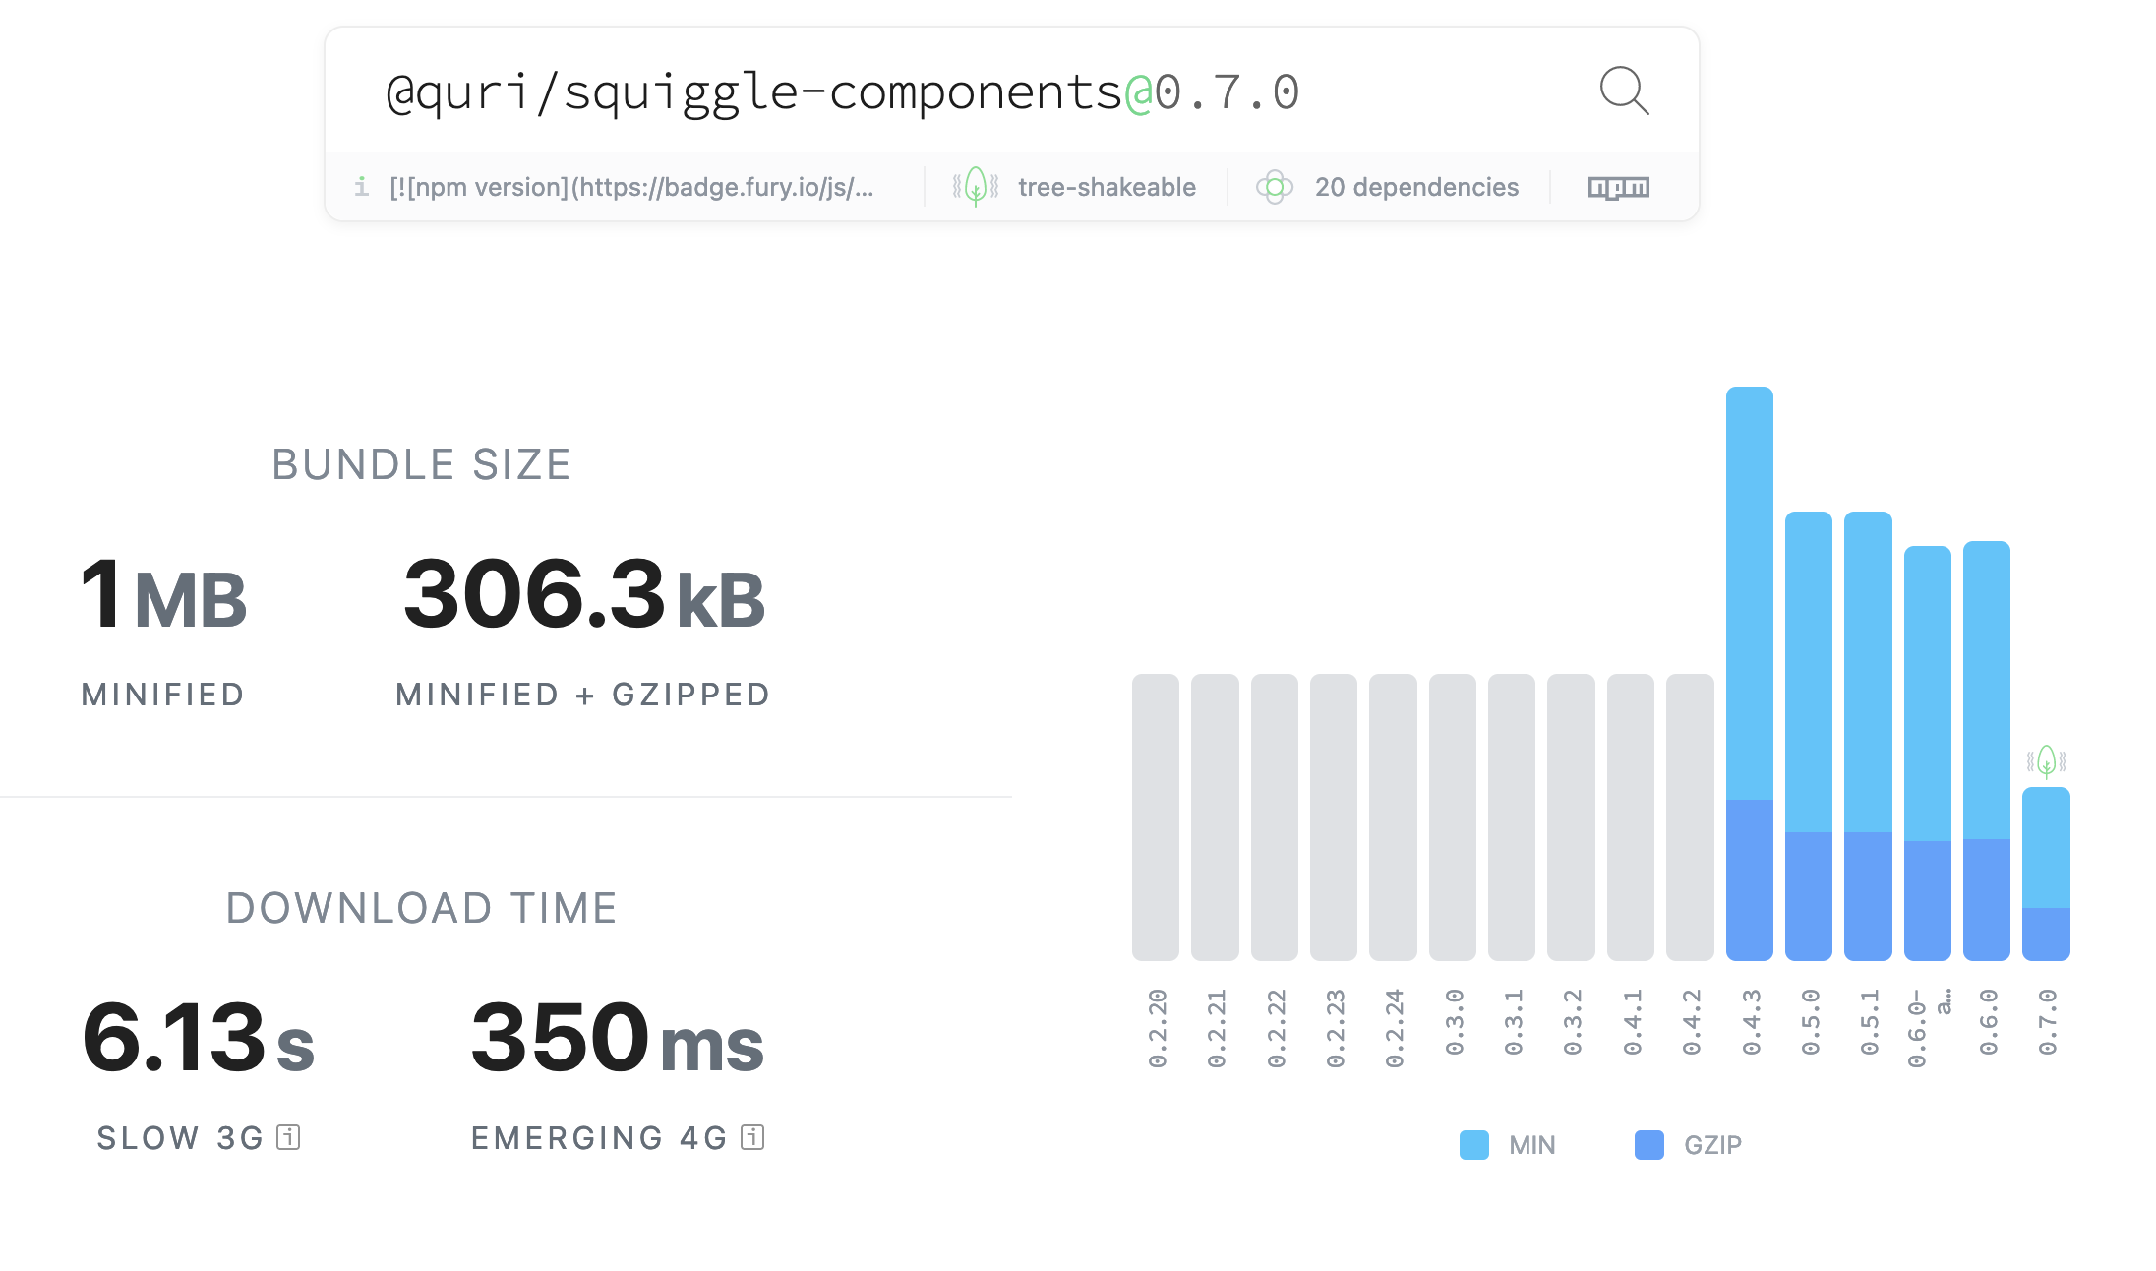
Task: Select the 0.5.0 version bar
Action: click(x=1808, y=735)
